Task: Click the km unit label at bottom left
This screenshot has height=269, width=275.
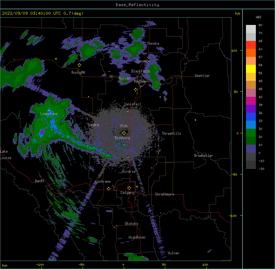Action: [4, 265]
